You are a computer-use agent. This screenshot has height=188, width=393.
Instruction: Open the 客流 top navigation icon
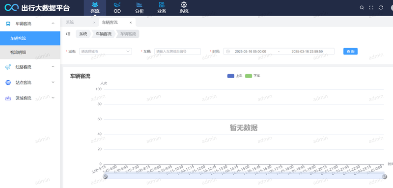point(95,4)
